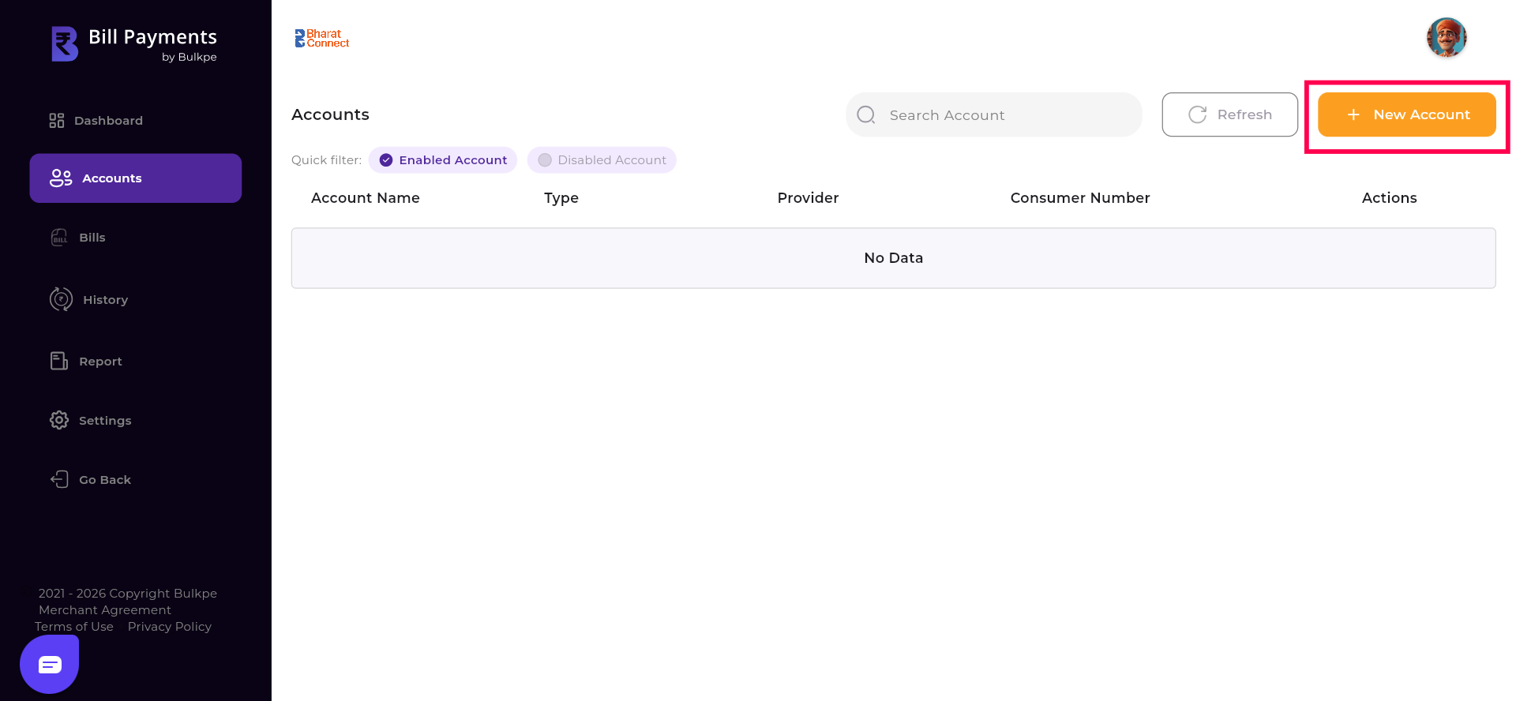Open the Merchant Agreement link
1516x701 pixels.
(x=105, y=610)
